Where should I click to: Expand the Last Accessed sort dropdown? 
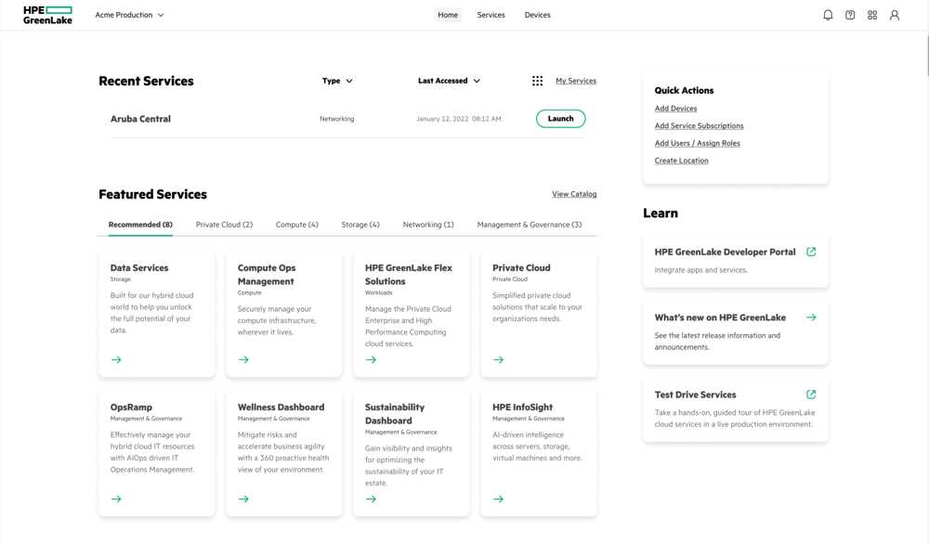(x=449, y=81)
